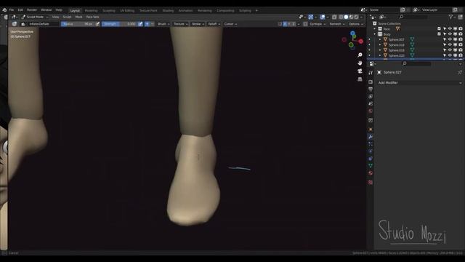Image resolution: width=465 pixels, height=262 pixels.
Task: Open the Falloff settings dropdown
Action: 214,24
